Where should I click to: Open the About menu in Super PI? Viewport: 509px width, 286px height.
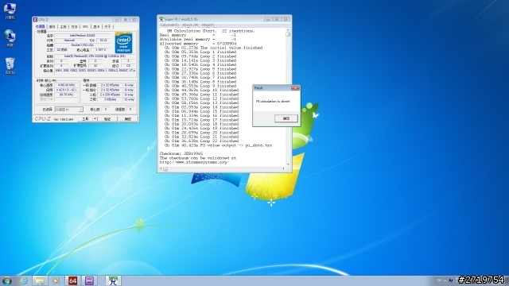(x=190, y=25)
